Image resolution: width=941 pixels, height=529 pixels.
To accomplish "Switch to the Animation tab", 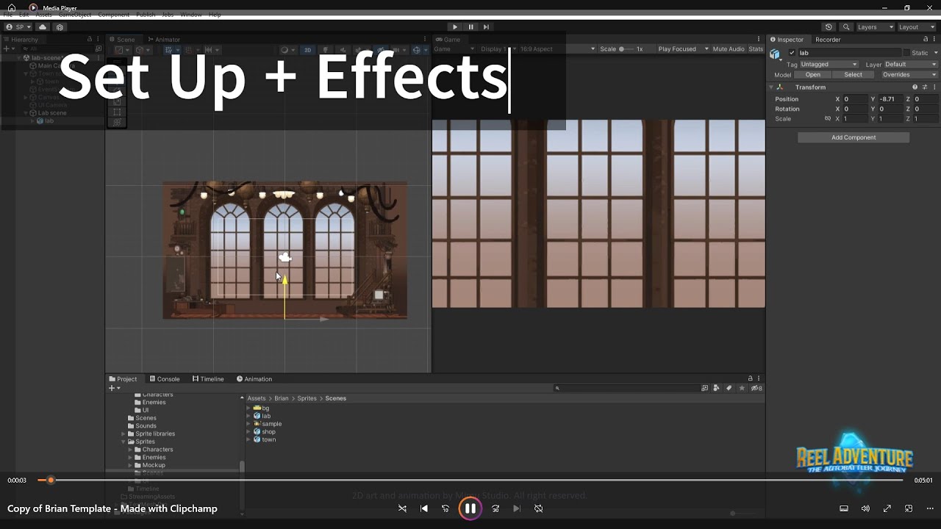I will [x=254, y=379].
